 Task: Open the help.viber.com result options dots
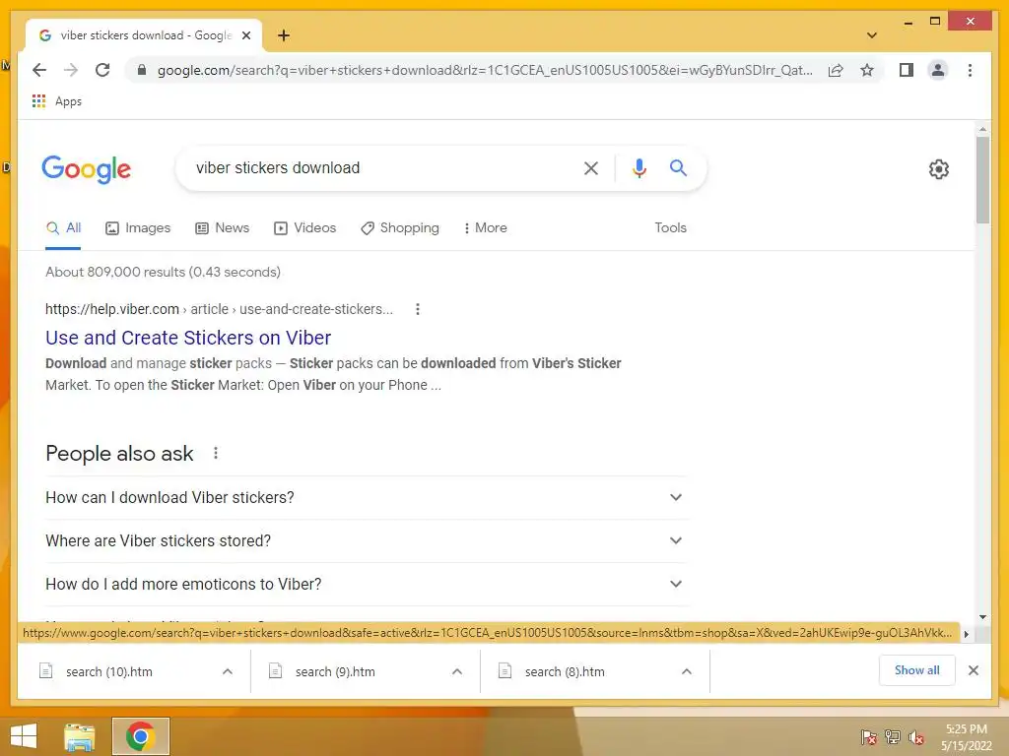click(418, 309)
